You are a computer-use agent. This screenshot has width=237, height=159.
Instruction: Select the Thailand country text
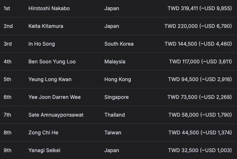(115, 115)
